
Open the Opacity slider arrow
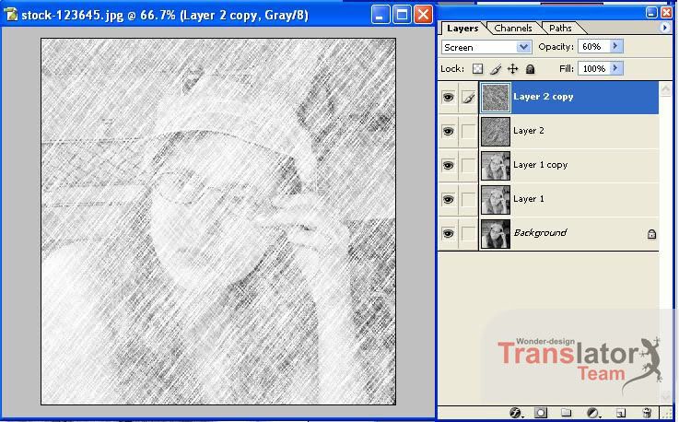(616, 46)
